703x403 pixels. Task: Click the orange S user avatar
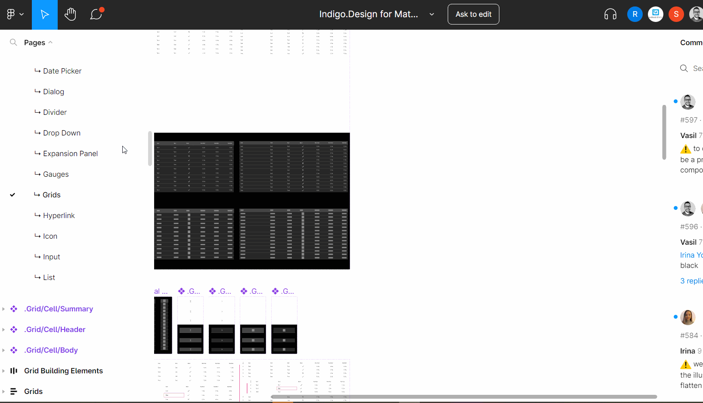pos(676,14)
